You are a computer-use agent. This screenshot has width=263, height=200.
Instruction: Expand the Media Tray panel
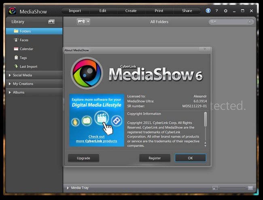pos(68,188)
